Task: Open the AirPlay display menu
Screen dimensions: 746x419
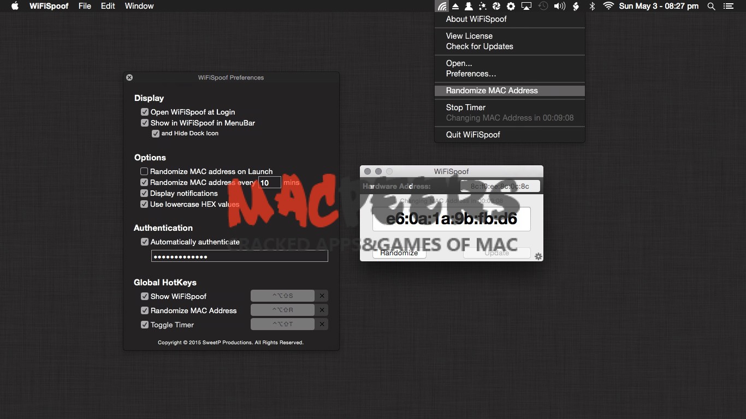Action: click(x=526, y=6)
